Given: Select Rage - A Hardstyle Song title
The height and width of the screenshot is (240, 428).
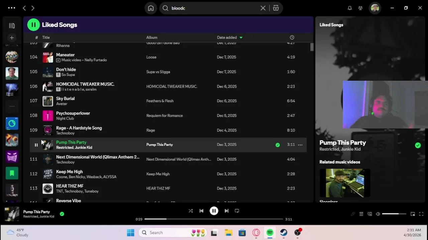Looking at the screenshot, I should tap(79, 128).
